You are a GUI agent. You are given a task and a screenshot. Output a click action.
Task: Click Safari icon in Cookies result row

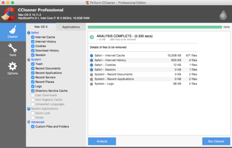pyautogui.click(x=91, y=65)
